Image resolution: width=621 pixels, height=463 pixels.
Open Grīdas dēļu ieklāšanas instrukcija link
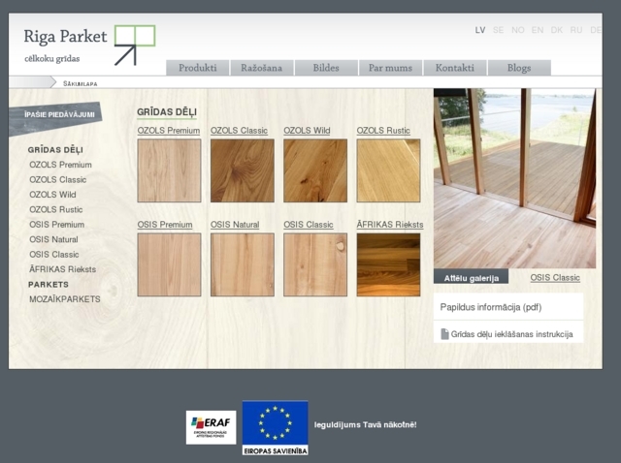tap(511, 334)
